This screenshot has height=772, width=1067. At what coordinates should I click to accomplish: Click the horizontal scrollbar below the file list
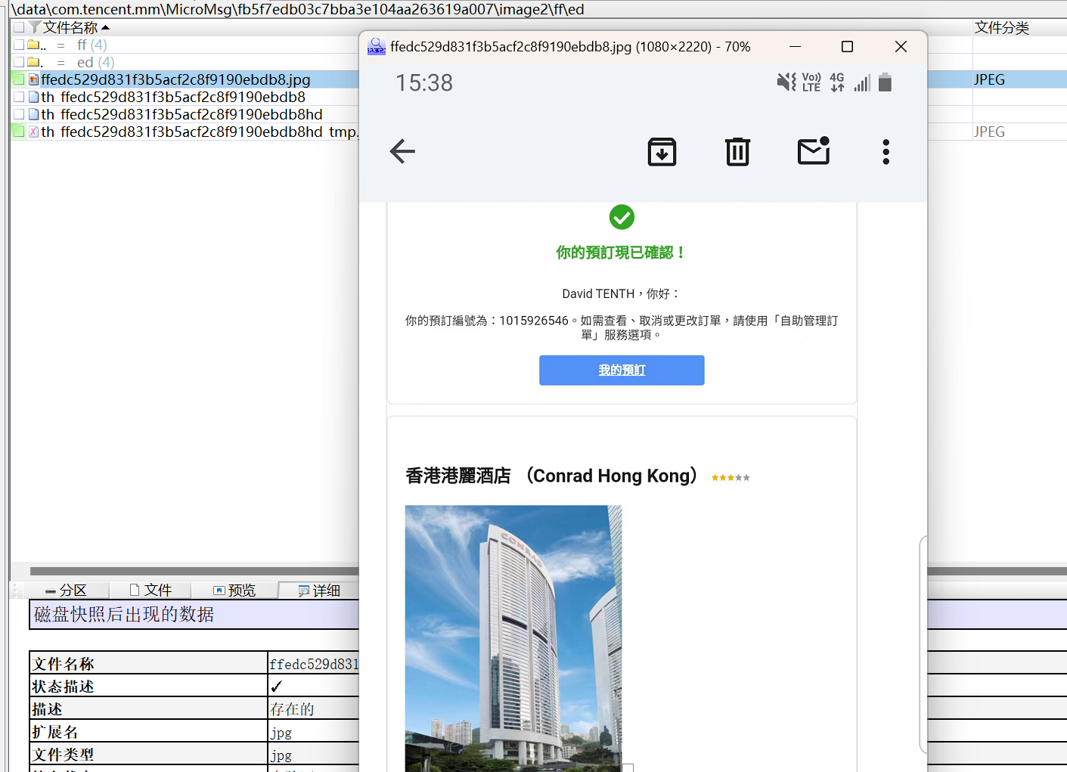[x=194, y=572]
